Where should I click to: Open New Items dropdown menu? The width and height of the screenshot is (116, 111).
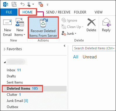pyautogui.click(x=20, y=27)
